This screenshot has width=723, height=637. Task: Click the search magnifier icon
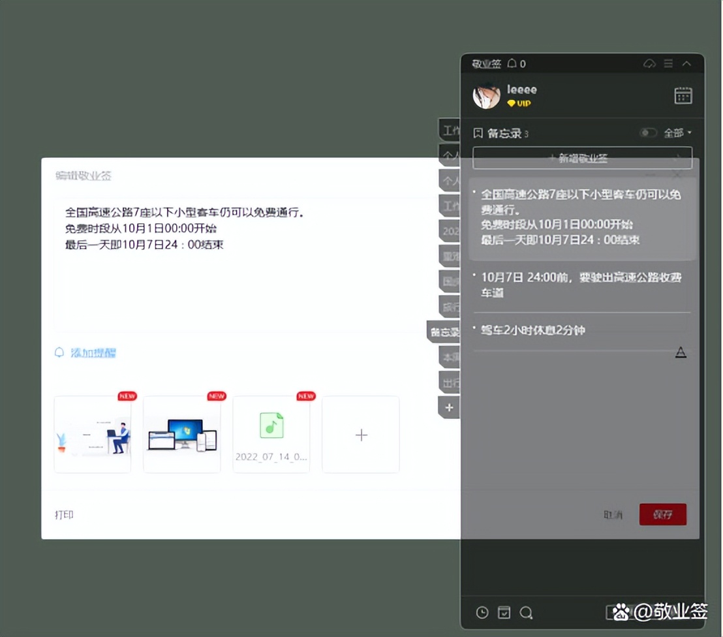tap(526, 612)
